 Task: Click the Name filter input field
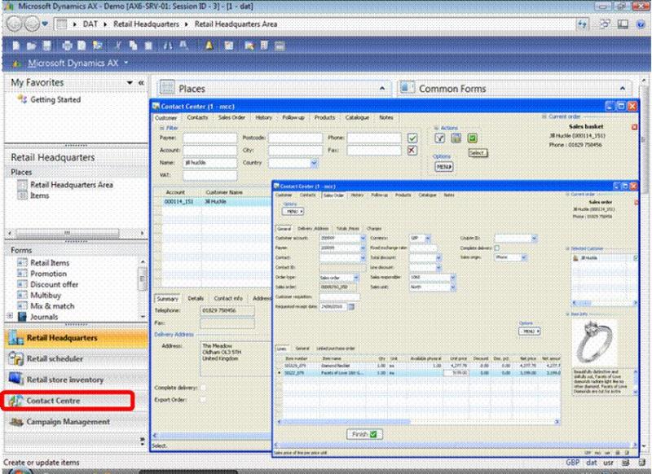click(210, 163)
